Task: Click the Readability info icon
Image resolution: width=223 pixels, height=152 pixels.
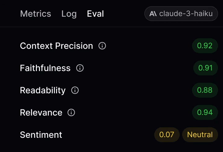Action: click(75, 90)
